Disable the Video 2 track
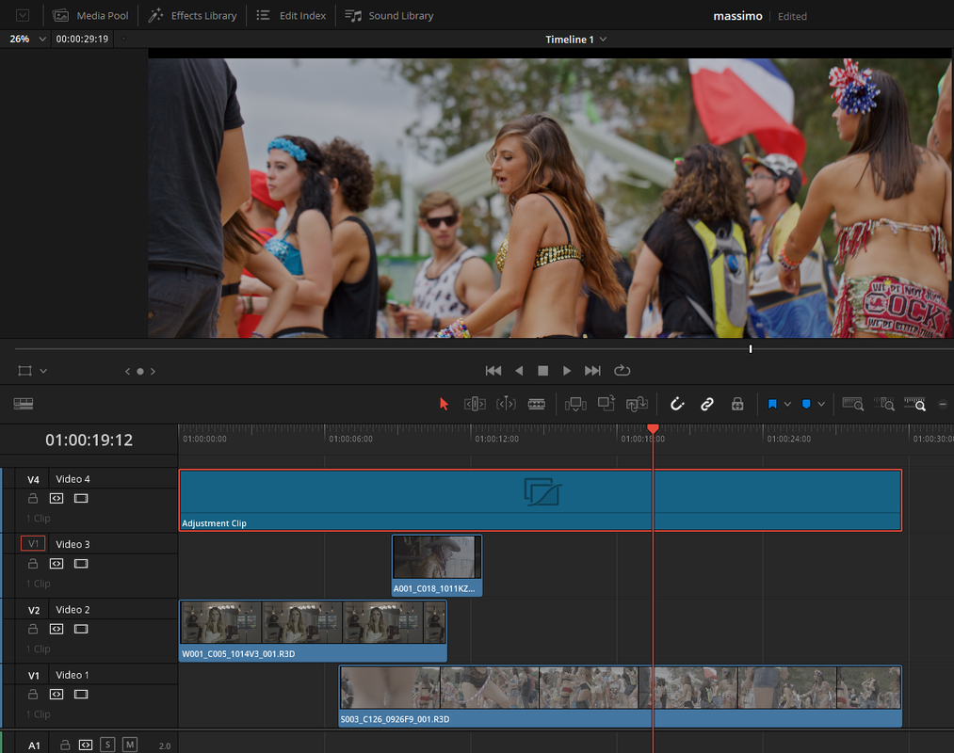This screenshot has width=954, height=753. (x=81, y=629)
